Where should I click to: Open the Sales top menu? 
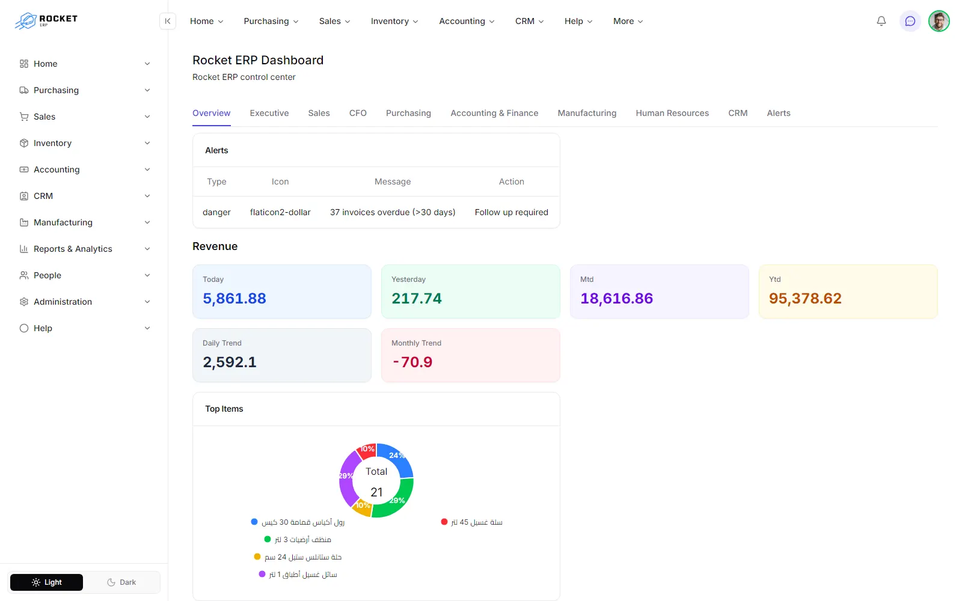[x=335, y=21]
